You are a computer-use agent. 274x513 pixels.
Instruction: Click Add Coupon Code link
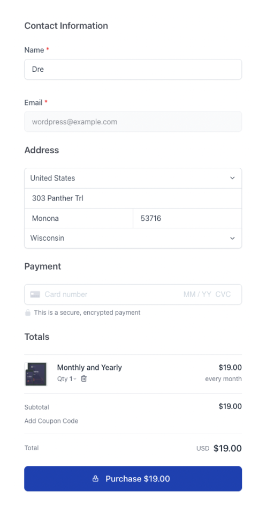(x=51, y=421)
